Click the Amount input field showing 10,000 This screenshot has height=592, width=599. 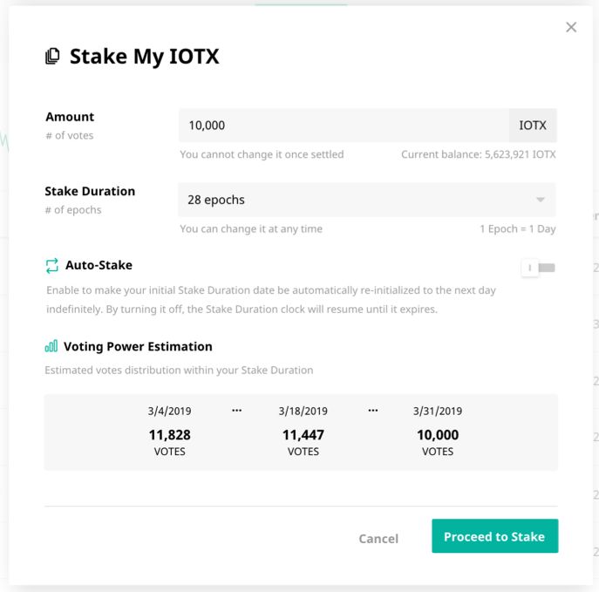(x=344, y=126)
